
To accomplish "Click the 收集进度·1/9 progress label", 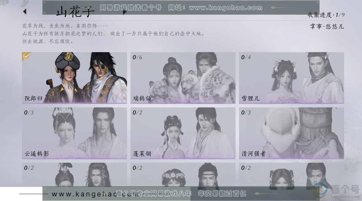I will 326,15.
